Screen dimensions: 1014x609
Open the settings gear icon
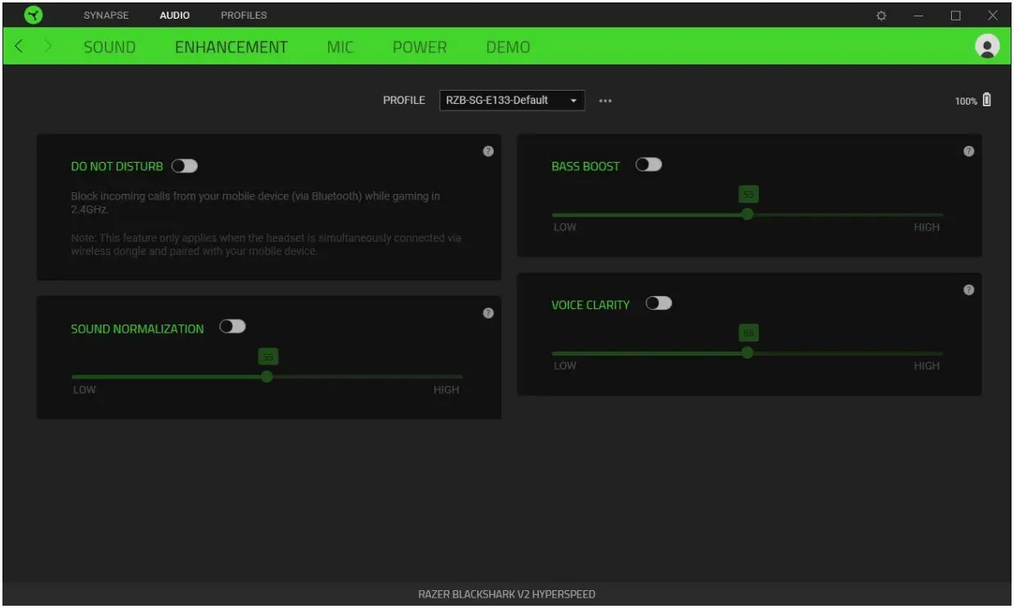(881, 16)
